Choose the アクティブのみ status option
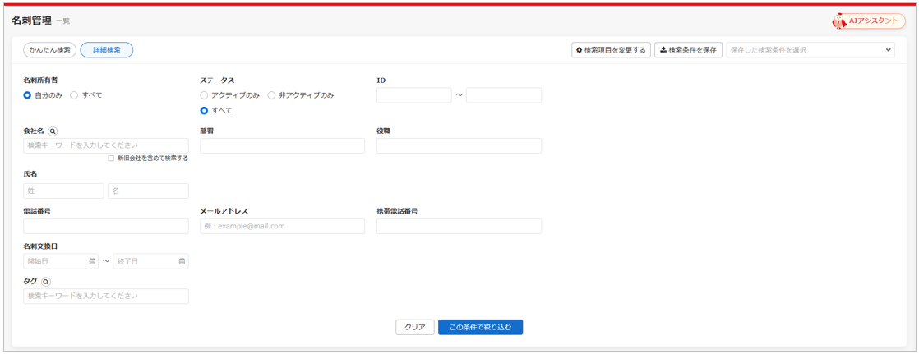919x354 pixels. pos(205,95)
